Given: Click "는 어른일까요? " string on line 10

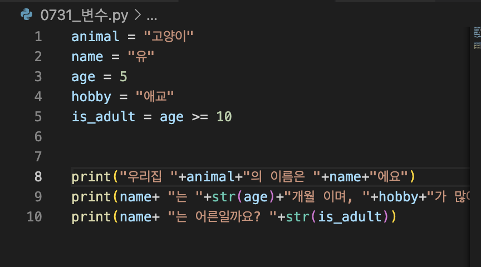Looking at the screenshot, I should coord(222,217).
